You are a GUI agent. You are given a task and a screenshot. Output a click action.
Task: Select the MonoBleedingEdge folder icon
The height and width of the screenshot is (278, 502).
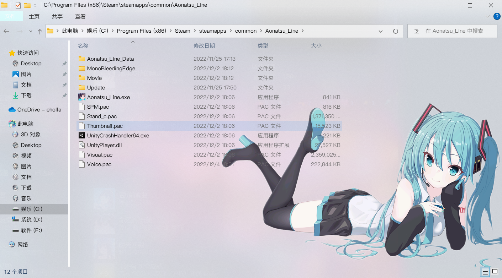tap(82, 69)
